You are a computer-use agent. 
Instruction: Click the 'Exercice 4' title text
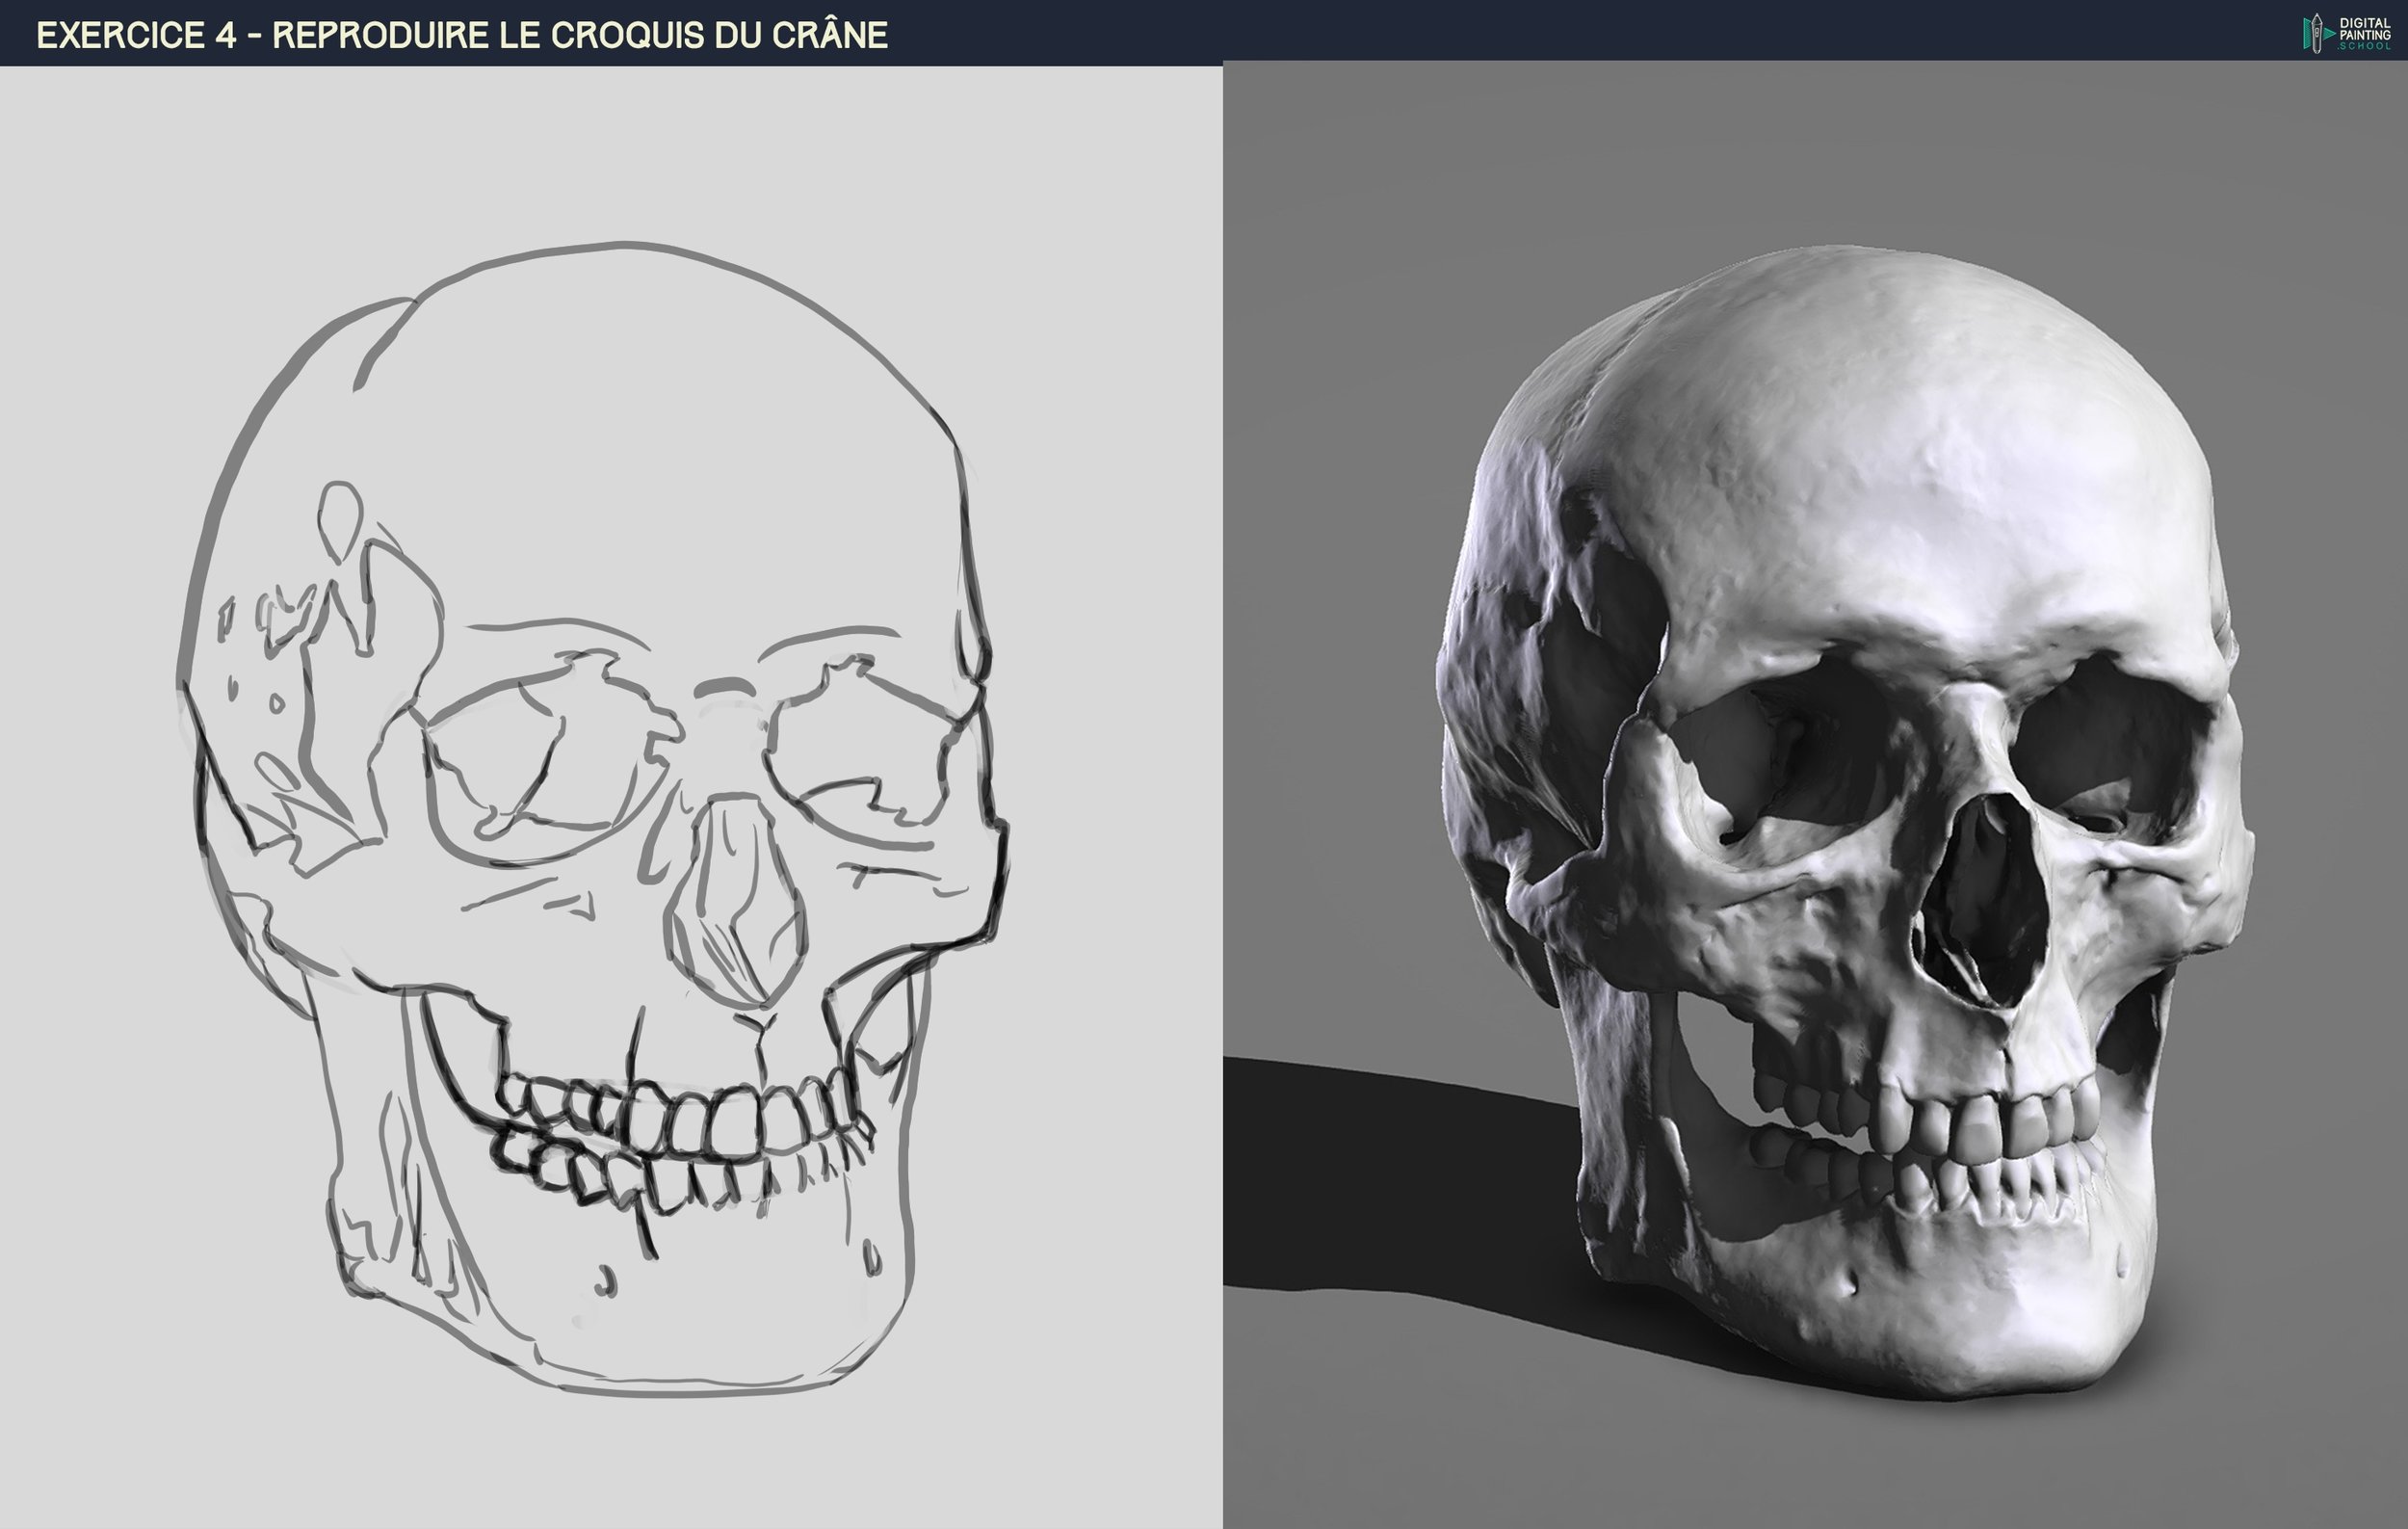[x=136, y=35]
